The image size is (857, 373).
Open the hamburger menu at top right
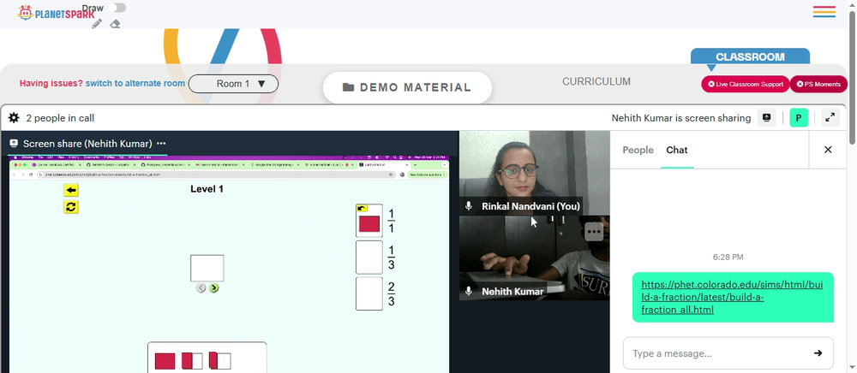click(824, 12)
